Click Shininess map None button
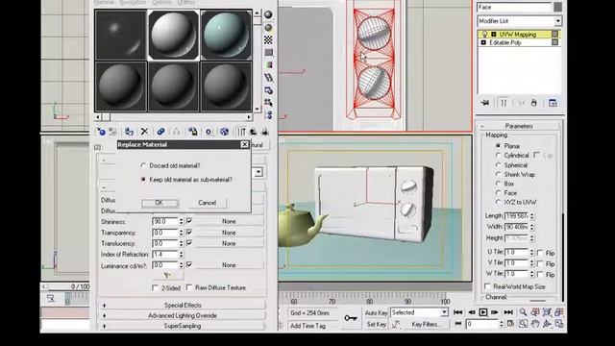Image resolution: width=615 pixels, height=346 pixels. point(229,222)
